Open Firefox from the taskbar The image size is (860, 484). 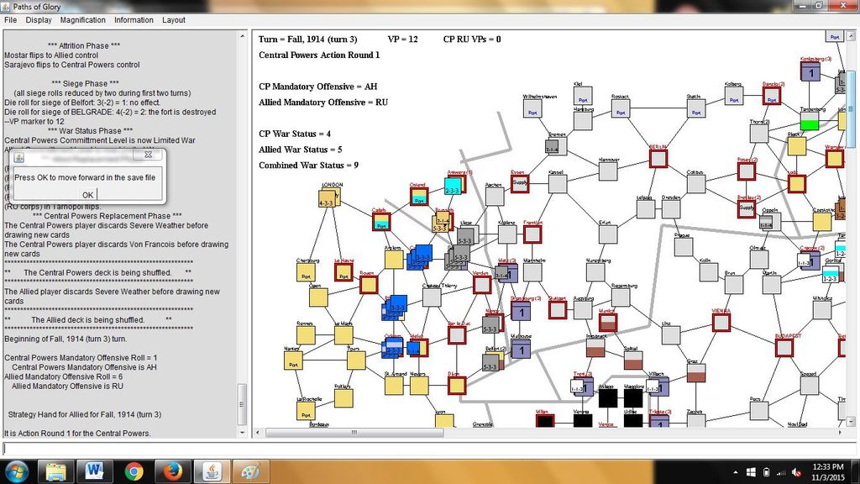172,472
